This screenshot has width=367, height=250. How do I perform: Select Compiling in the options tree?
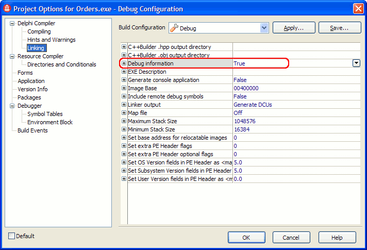pos(39,31)
